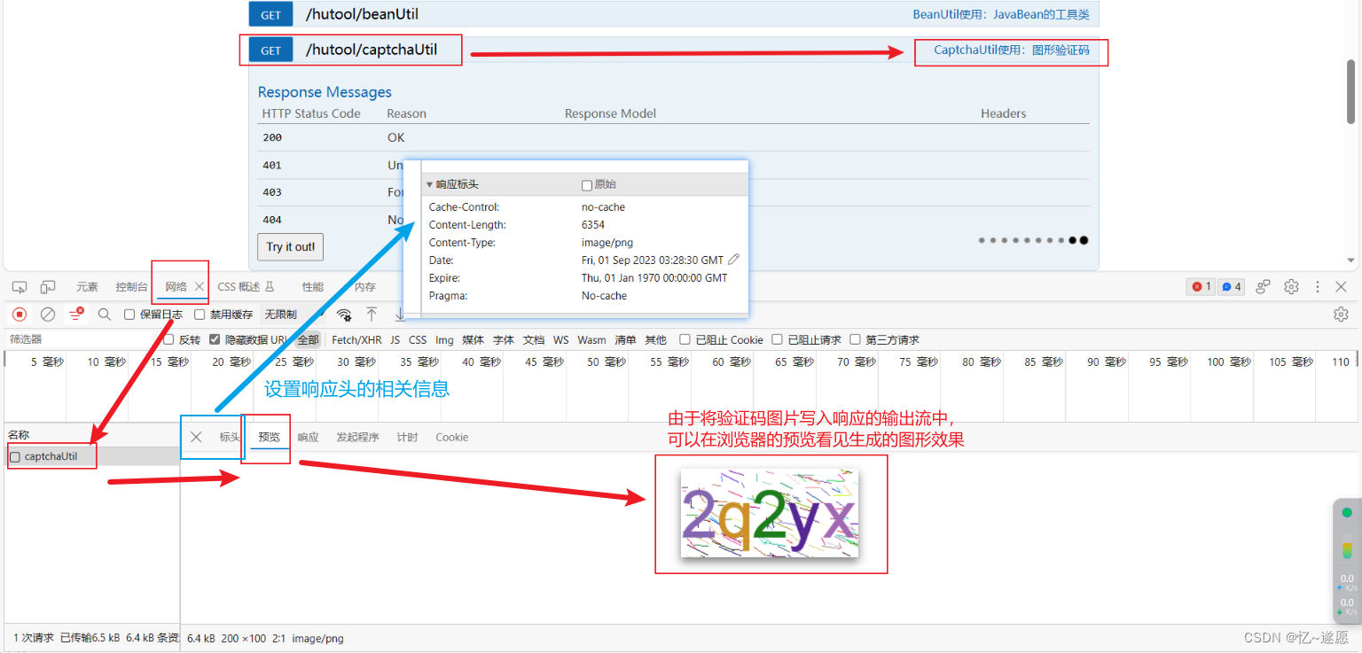Toggle device emulation icon
This screenshot has height=653, width=1362.
click(48, 287)
